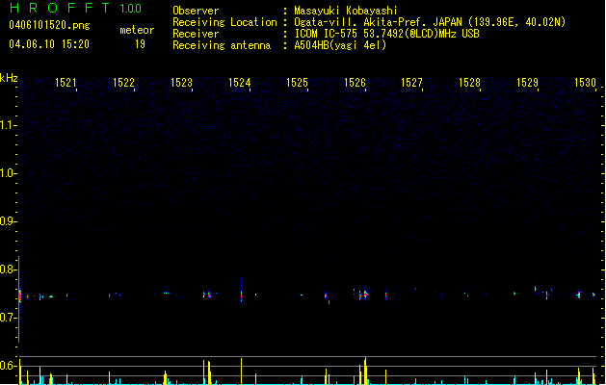The image size is (606, 385).
Task: Click the Receiving antenna label
Action: (x=222, y=45)
